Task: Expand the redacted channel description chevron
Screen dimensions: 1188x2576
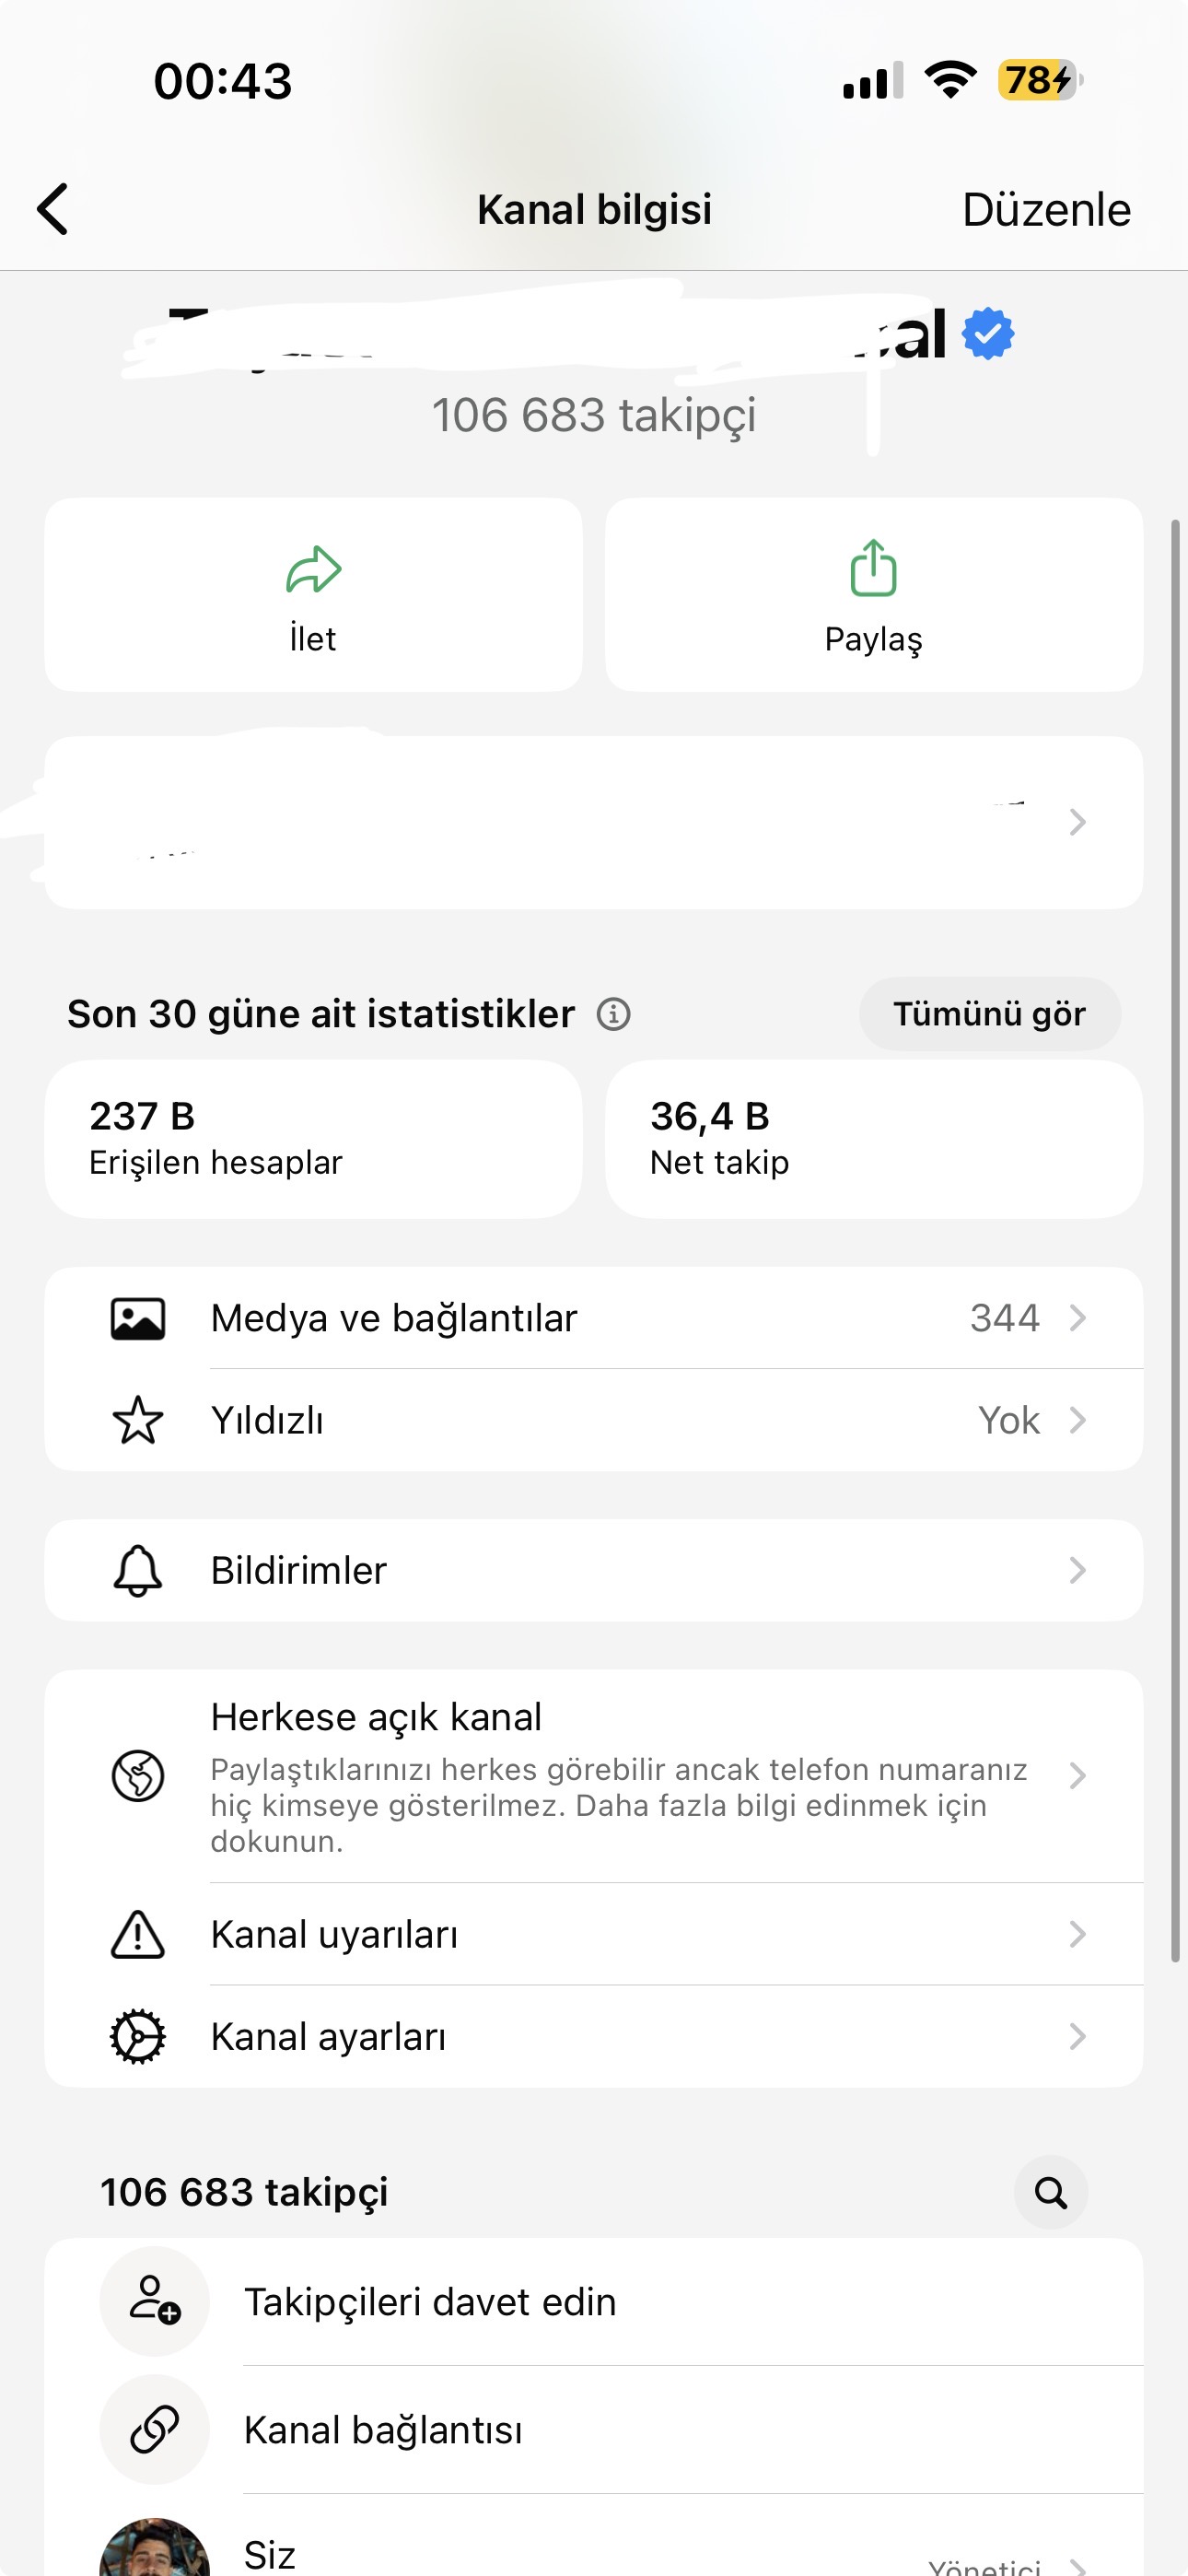Action: click(x=1077, y=822)
